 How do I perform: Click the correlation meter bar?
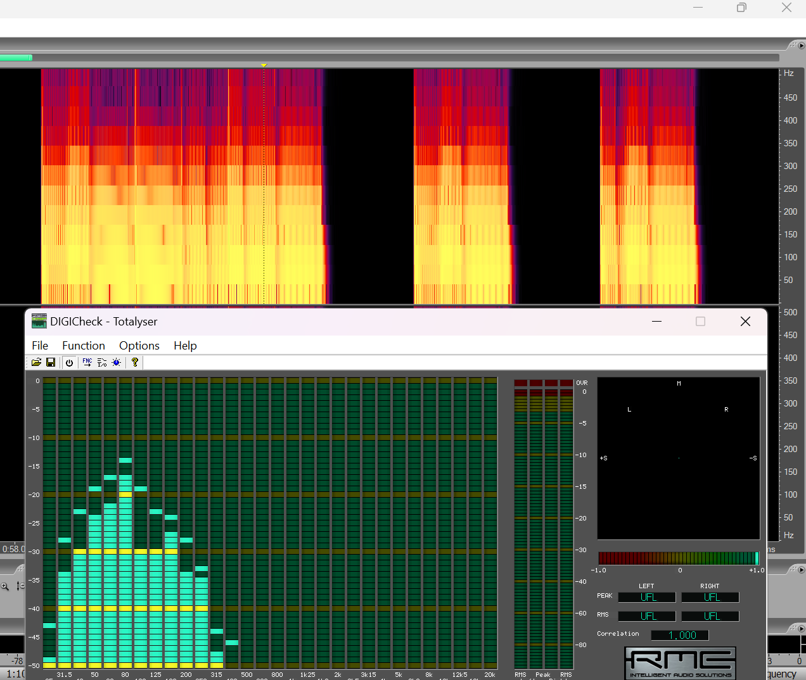[679, 558]
